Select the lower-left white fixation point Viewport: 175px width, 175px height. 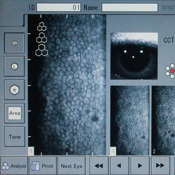point(167,74)
